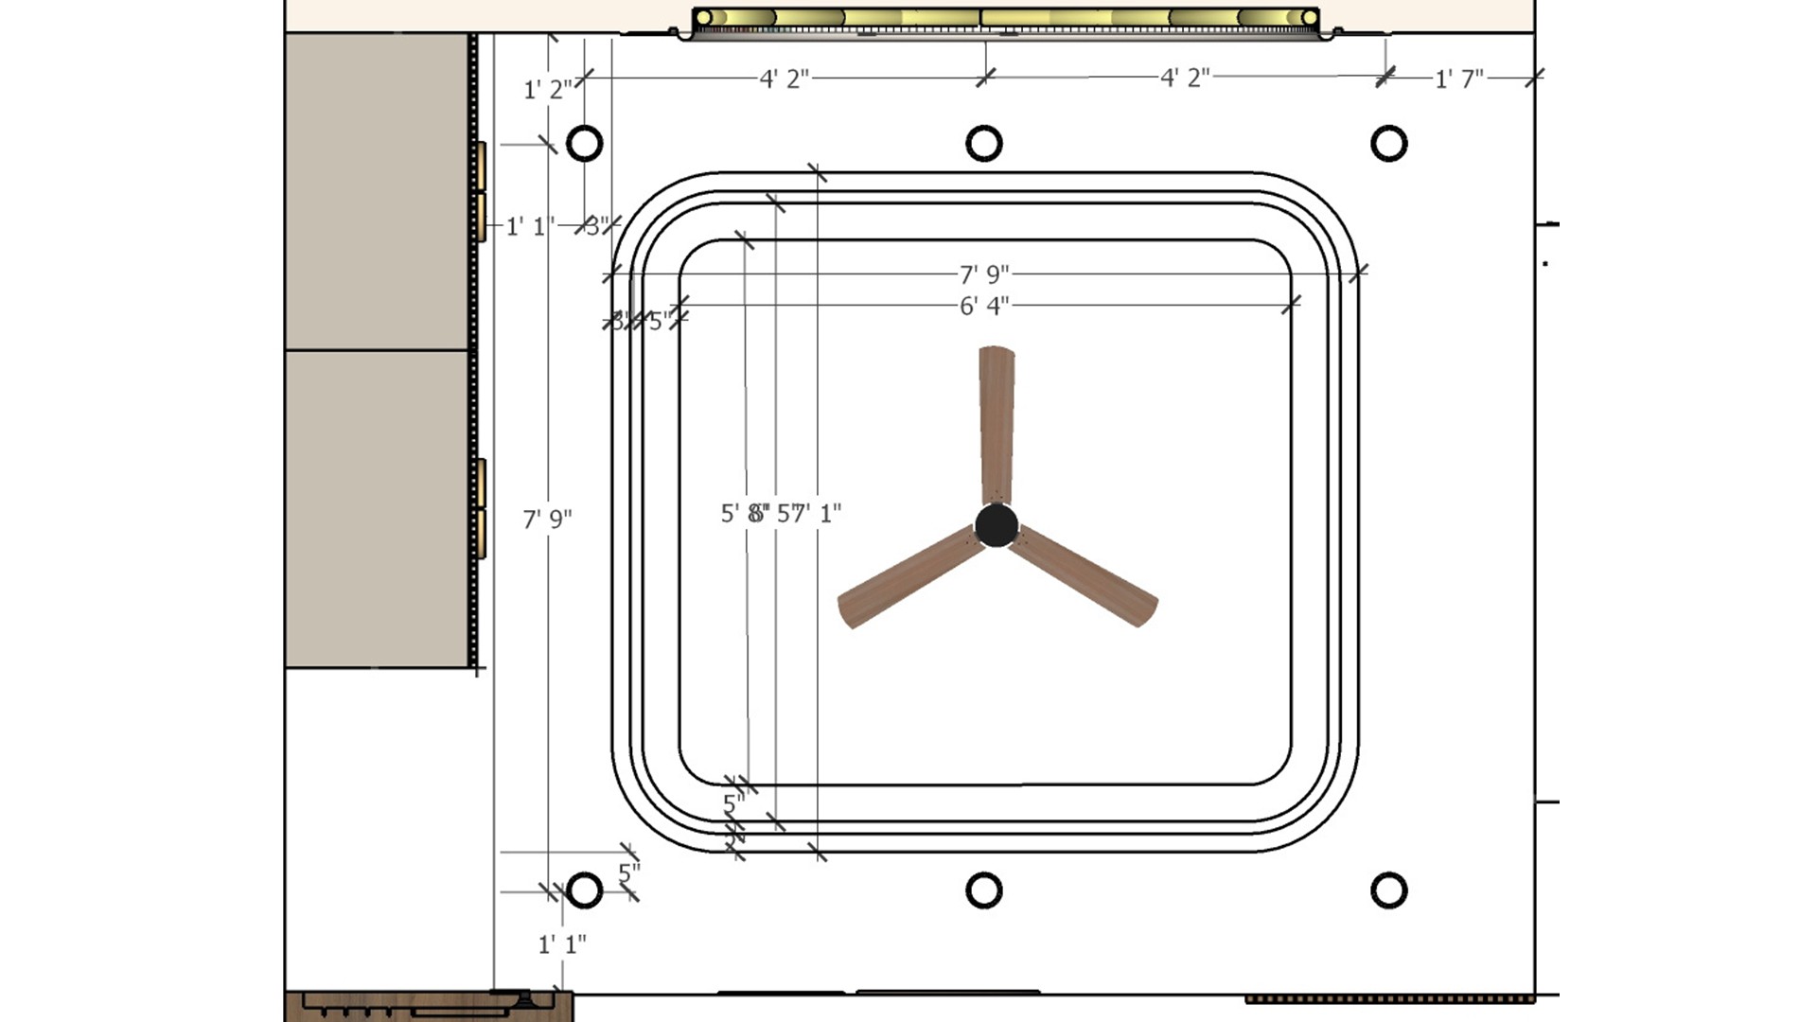This screenshot has width=1817, height=1022.
Task: Click the vertical 7' 9" label near the wardrobe
Action: [x=547, y=519]
